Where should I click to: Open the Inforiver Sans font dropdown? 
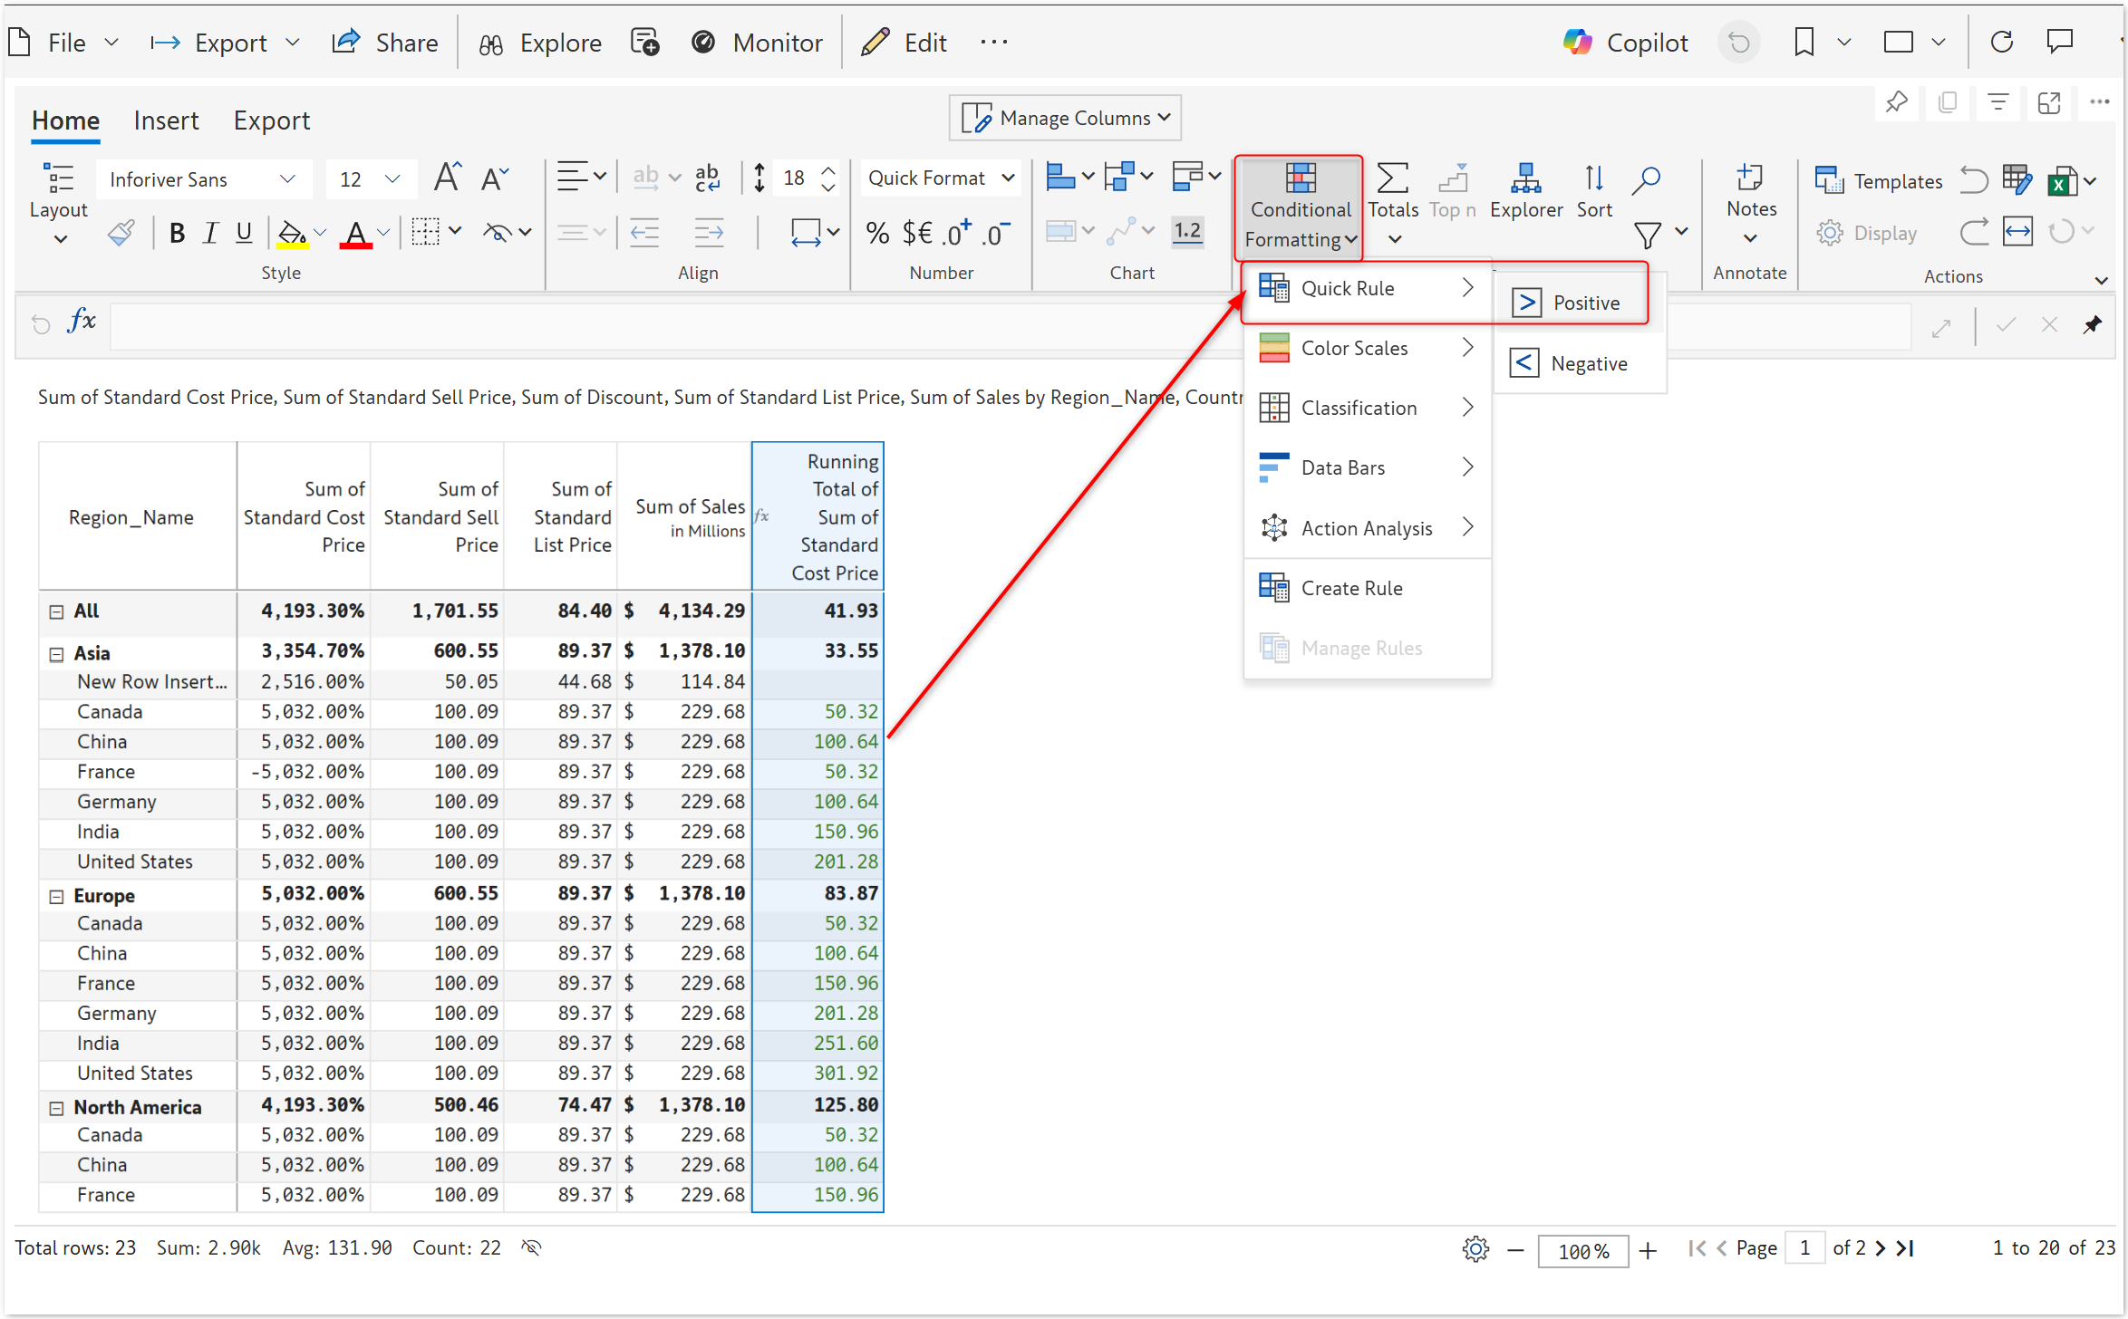coord(203,179)
